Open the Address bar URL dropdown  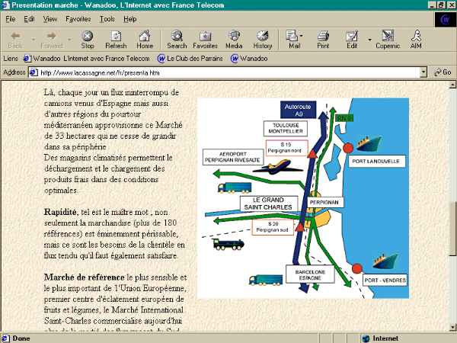pyautogui.click(x=424, y=72)
